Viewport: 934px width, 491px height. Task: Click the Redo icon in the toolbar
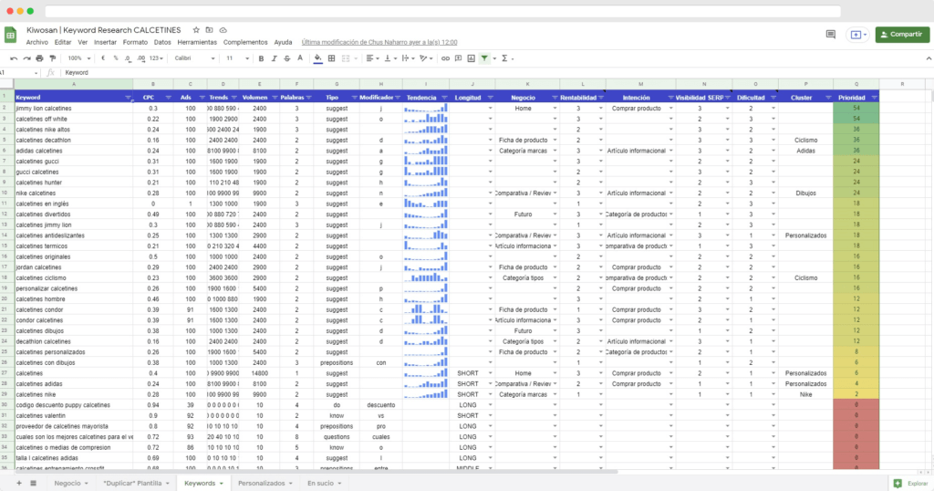click(26, 58)
